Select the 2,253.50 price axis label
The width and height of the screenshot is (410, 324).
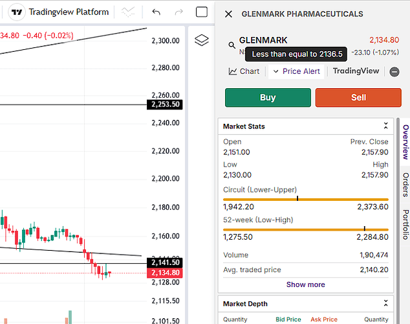(x=165, y=104)
